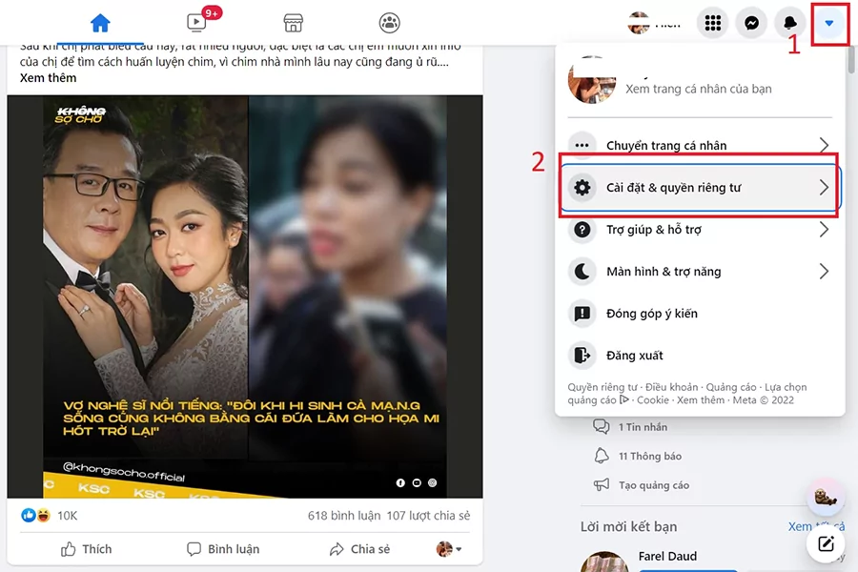858x572 pixels.
Task: Click the otter sticker floating icon
Action: click(x=826, y=498)
